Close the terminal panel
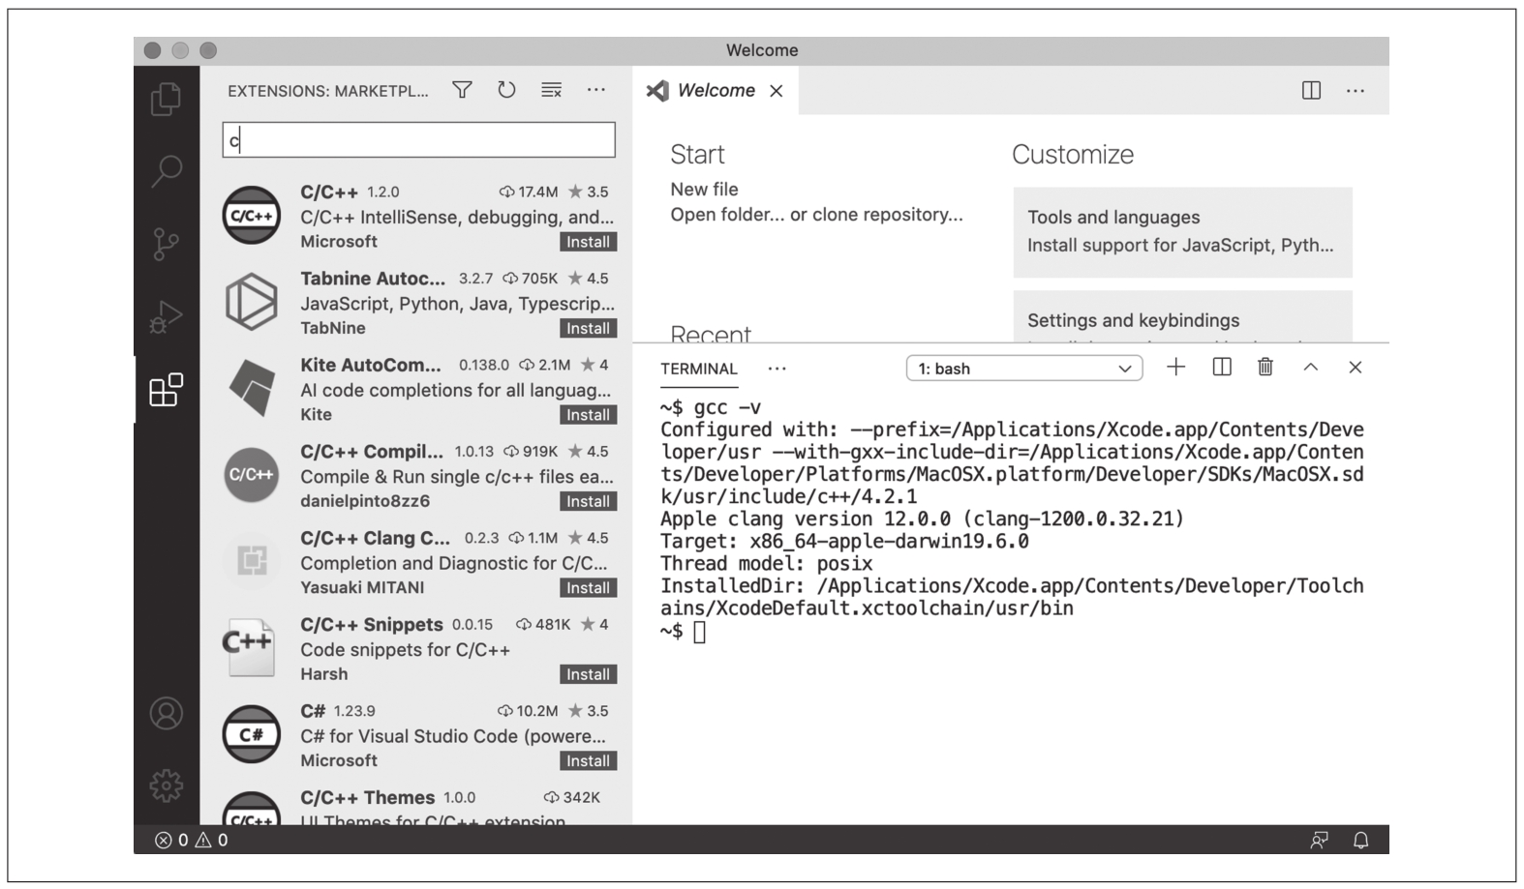Image resolution: width=1524 pixels, height=889 pixels. [x=1356, y=367]
